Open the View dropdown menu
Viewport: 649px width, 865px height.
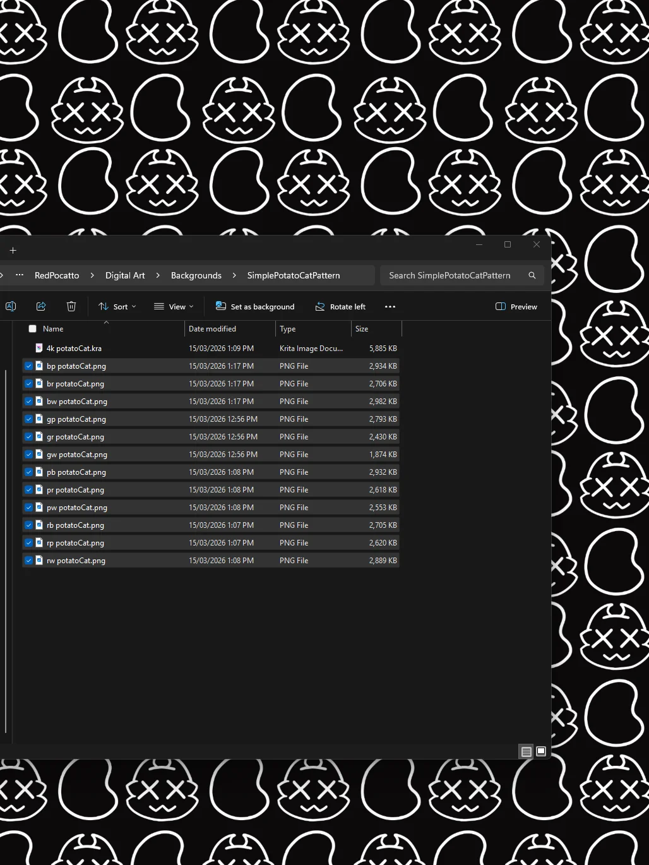(x=174, y=307)
